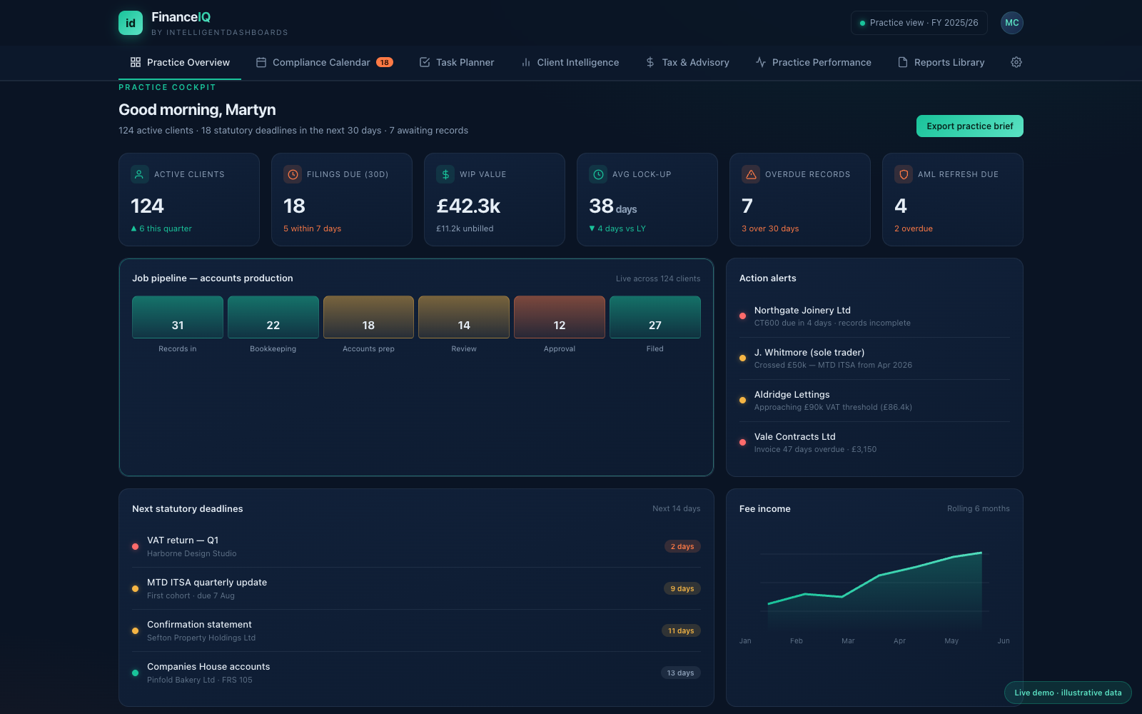Open the Tax & Advisory tab
The width and height of the screenshot is (1142, 714).
coord(687,62)
